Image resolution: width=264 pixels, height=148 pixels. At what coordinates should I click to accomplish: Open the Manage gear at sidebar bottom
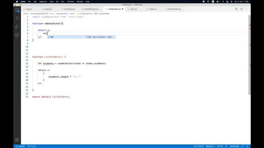click(x=17, y=140)
